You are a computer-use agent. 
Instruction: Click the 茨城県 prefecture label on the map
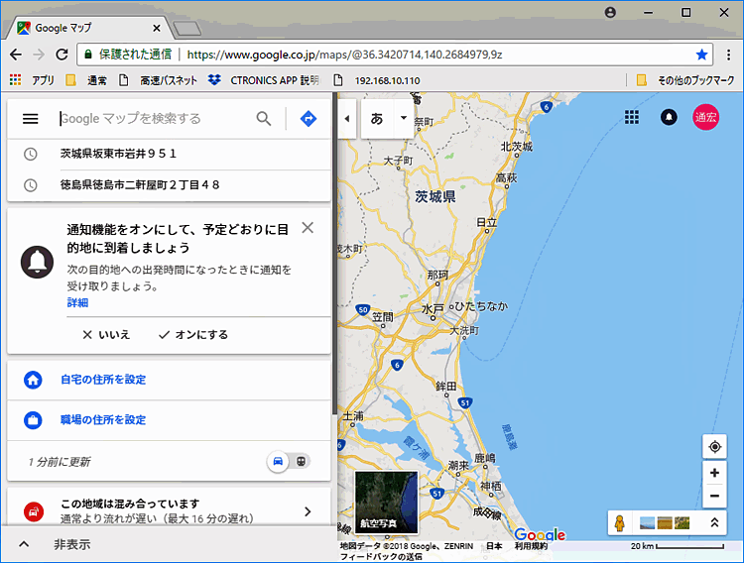435,196
